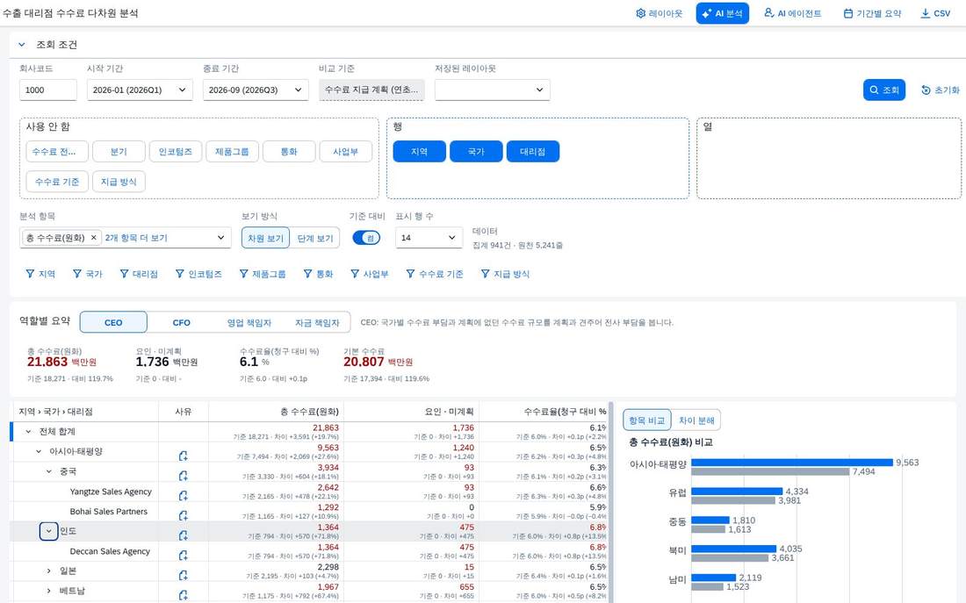Select the 수수료 기준 dimension chip
The image size is (966, 603).
coord(57,182)
